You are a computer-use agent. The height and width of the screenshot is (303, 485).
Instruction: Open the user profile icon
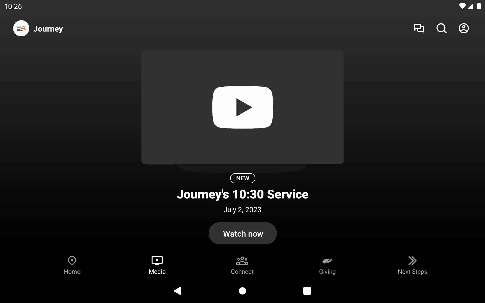(x=464, y=28)
